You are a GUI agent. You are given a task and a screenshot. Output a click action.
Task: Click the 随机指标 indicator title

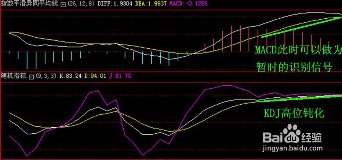tap(14, 76)
